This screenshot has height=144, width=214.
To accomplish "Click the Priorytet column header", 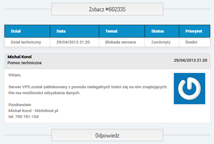I will point(195,31).
